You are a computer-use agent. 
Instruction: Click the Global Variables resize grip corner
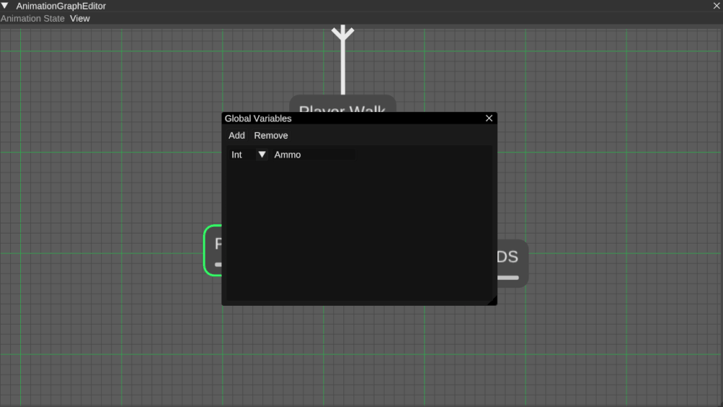click(x=492, y=301)
